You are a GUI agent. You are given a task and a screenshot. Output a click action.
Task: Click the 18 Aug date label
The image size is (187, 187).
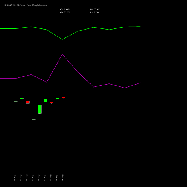tap(39, 178)
